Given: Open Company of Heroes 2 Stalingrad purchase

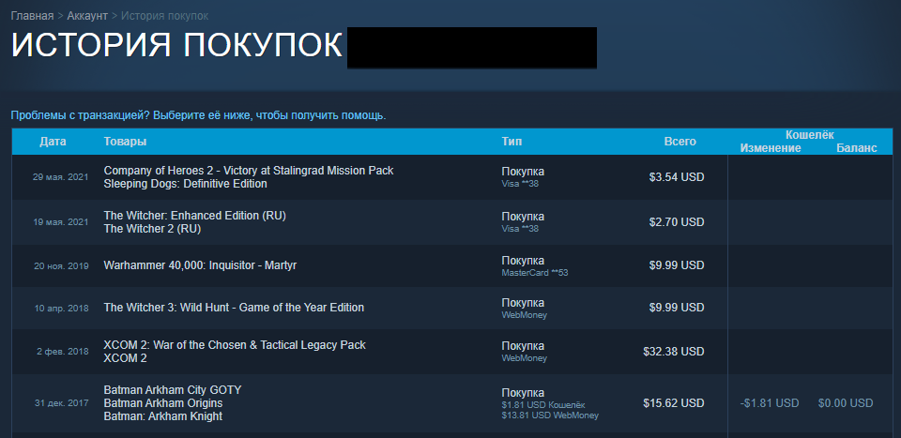Looking at the screenshot, I should point(248,171).
